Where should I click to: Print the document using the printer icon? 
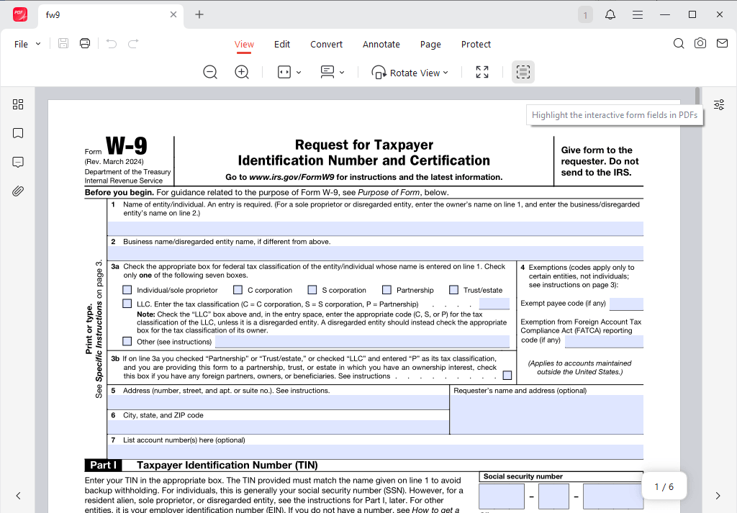click(x=85, y=44)
